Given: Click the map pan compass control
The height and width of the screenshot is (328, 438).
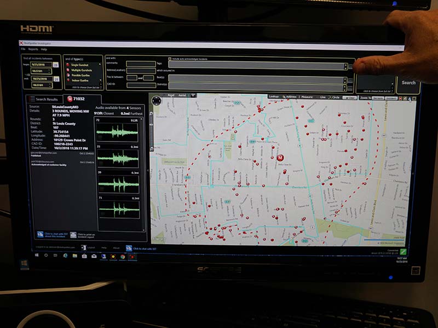Looking at the screenshot, I should [x=156, y=101].
